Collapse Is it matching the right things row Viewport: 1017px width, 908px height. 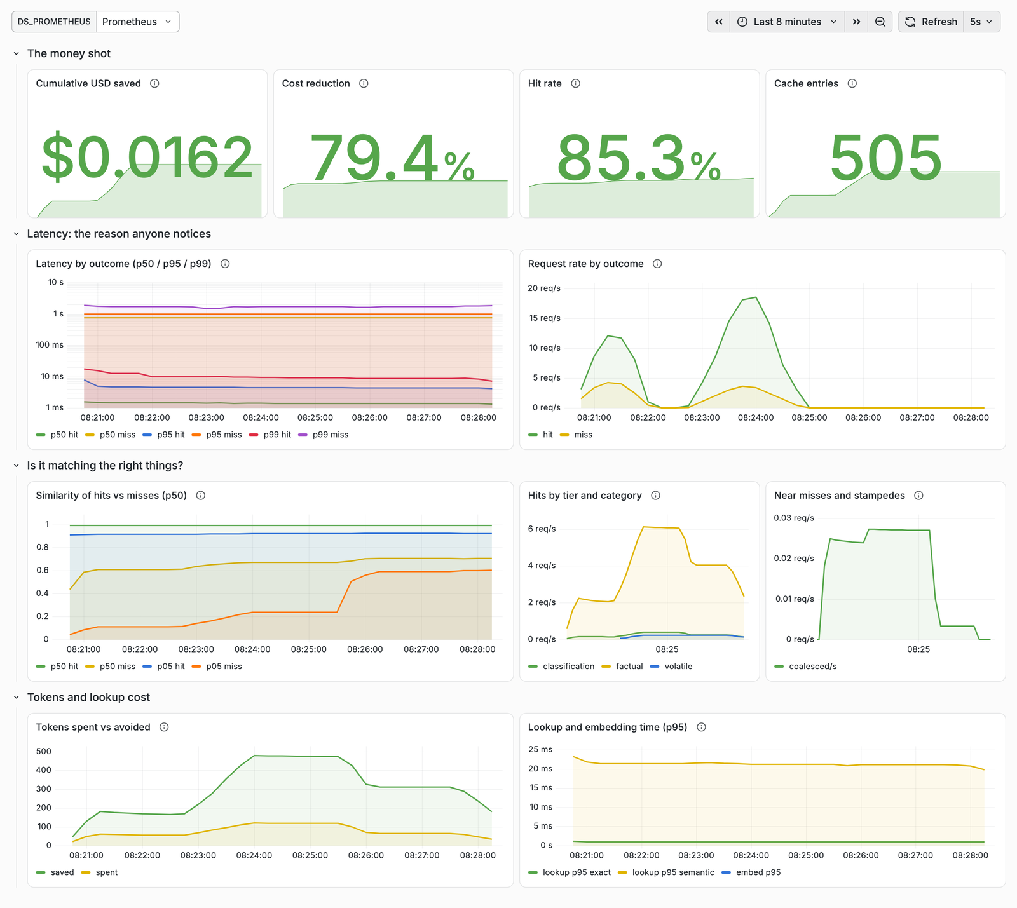(x=17, y=466)
